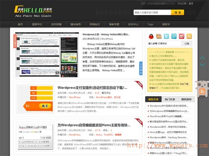The image size is (209, 156).
Task: Open sidebar link 修复Hcms主题1.1版又一个bug
Action: click(169, 153)
